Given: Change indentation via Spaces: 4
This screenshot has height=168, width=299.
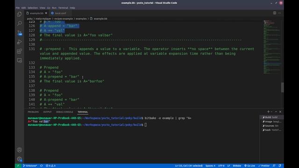Looking at the screenshot, I should click(x=210, y=166).
